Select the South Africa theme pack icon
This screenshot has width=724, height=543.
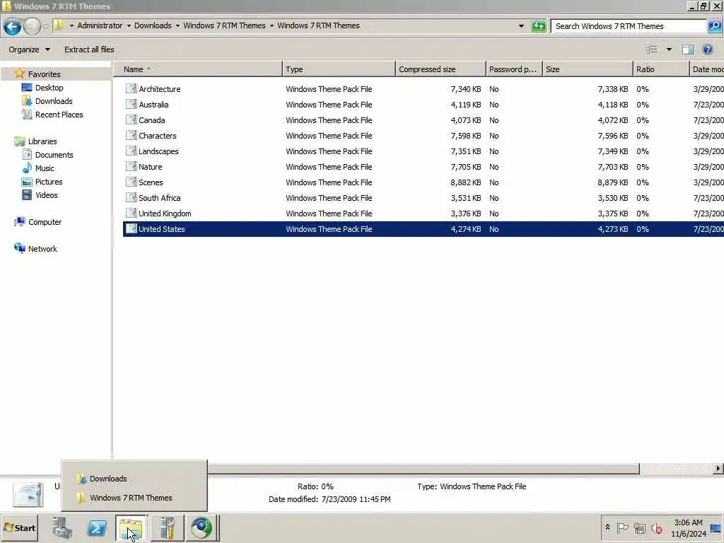coord(131,198)
